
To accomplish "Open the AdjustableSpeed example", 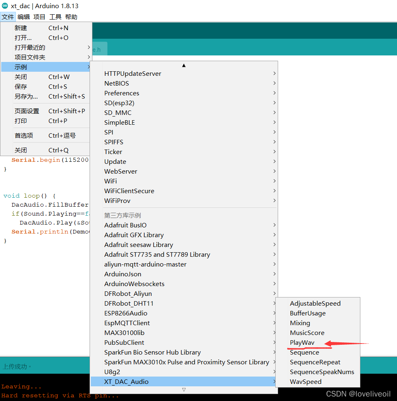I will point(318,303).
